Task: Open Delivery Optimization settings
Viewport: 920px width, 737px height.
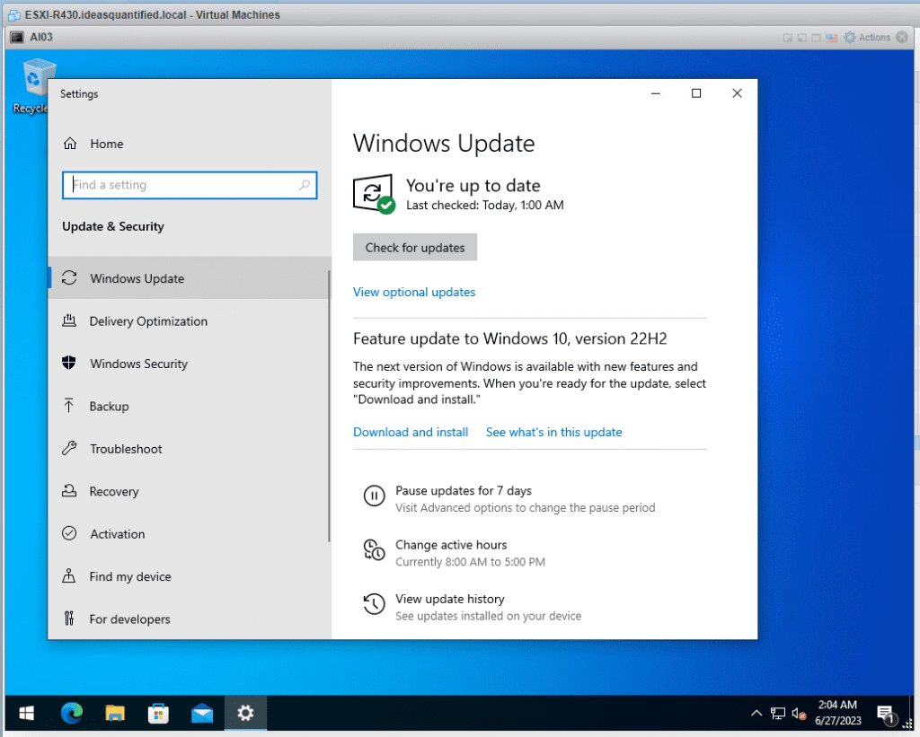Action: [189, 320]
